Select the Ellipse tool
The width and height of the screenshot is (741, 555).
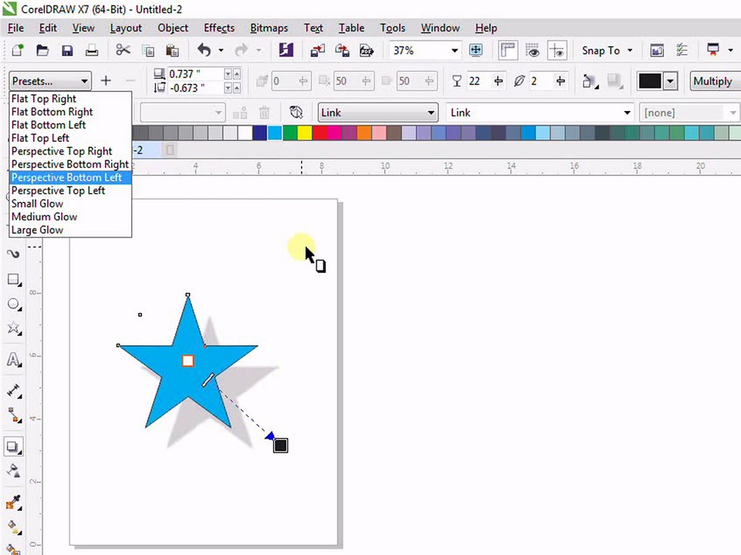[13, 304]
